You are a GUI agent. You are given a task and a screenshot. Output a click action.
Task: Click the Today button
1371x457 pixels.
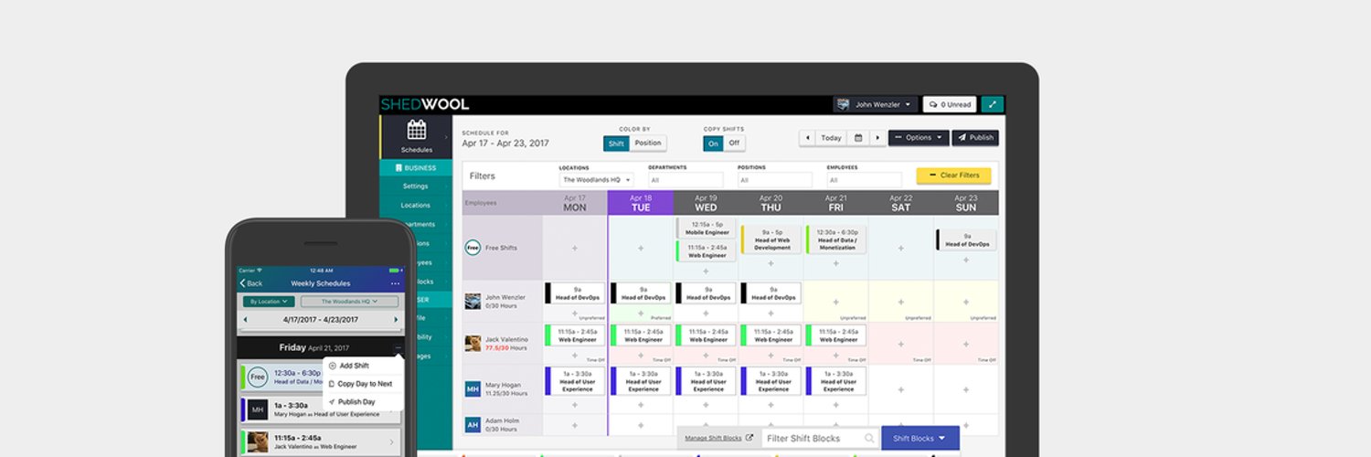(x=831, y=138)
